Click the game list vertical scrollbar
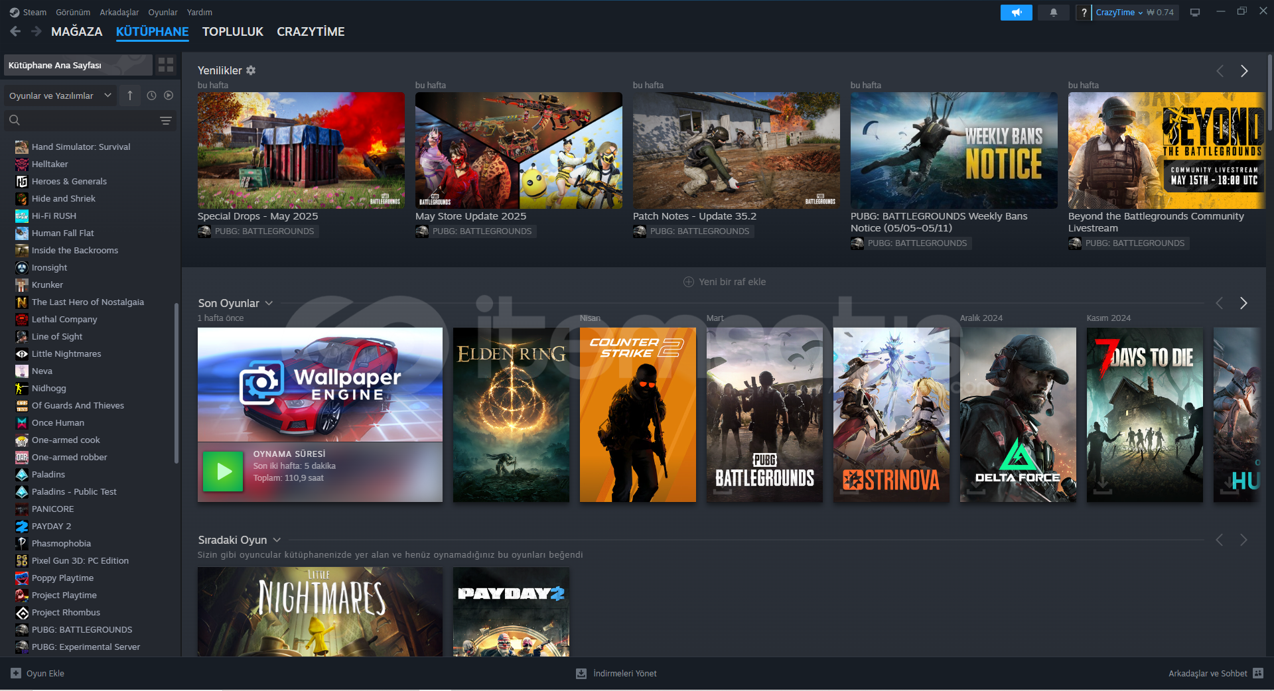Screen dimensions: 1274x691 pos(176,383)
